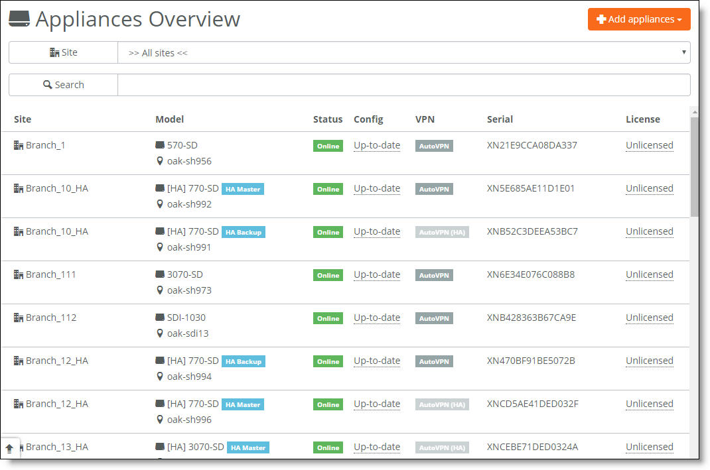Click the building icon beside Branch_12_HA oak-sh994

click(x=19, y=361)
